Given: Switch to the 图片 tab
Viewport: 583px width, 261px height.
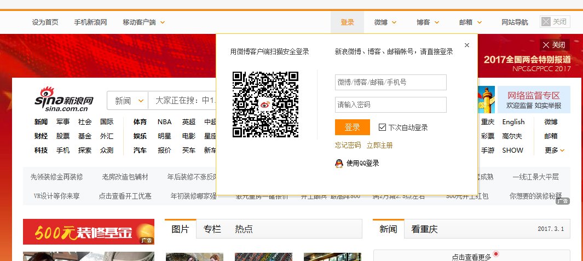Looking at the screenshot, I should pyautogui.click(x=180, y=229).
